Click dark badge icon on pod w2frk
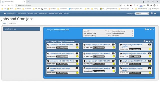Screen dimensions: 160x90 (113, 61)
